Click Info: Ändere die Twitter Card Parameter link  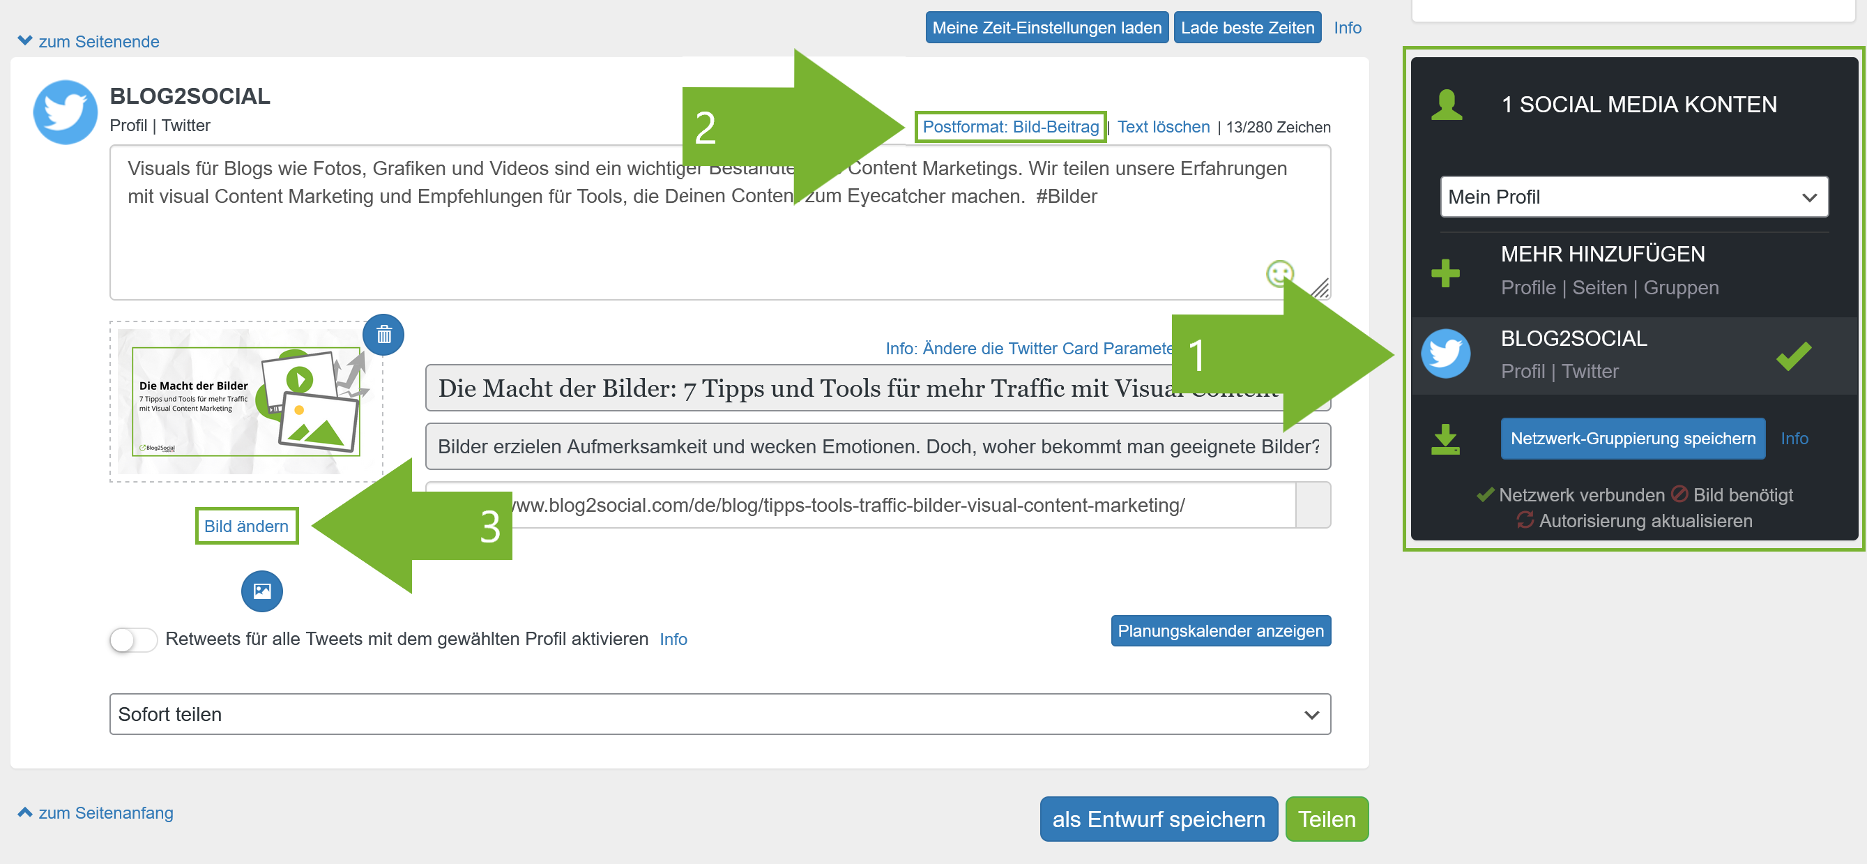1029,348
